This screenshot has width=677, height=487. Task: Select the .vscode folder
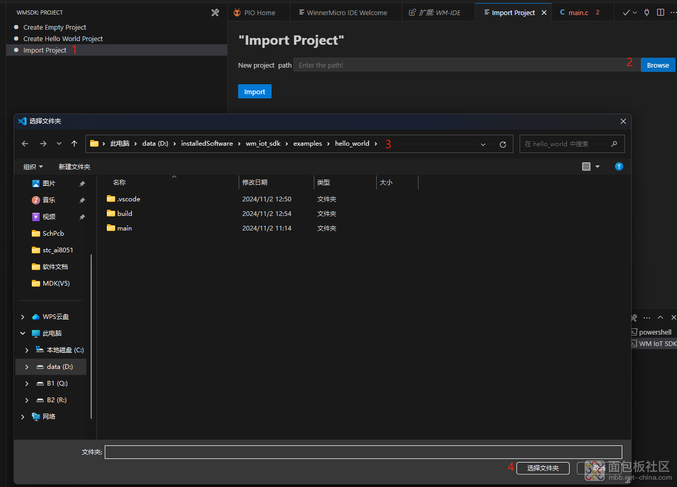124,199
